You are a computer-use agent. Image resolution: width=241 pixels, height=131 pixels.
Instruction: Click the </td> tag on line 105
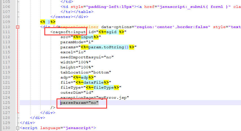[67, 2]
